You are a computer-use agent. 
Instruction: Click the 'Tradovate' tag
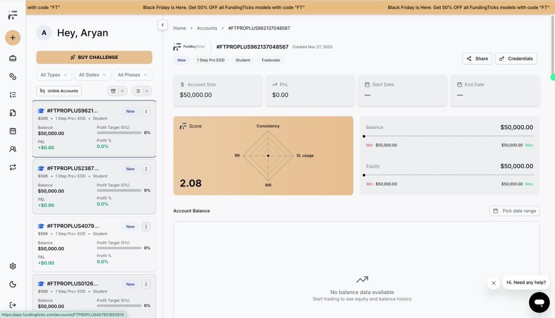coord(271,60)
